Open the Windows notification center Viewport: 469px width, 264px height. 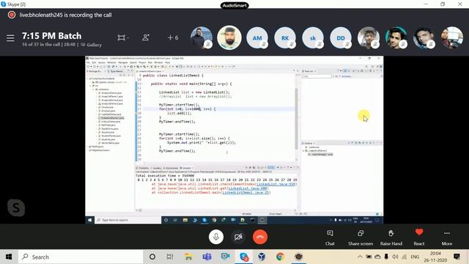tap(457, 257)
